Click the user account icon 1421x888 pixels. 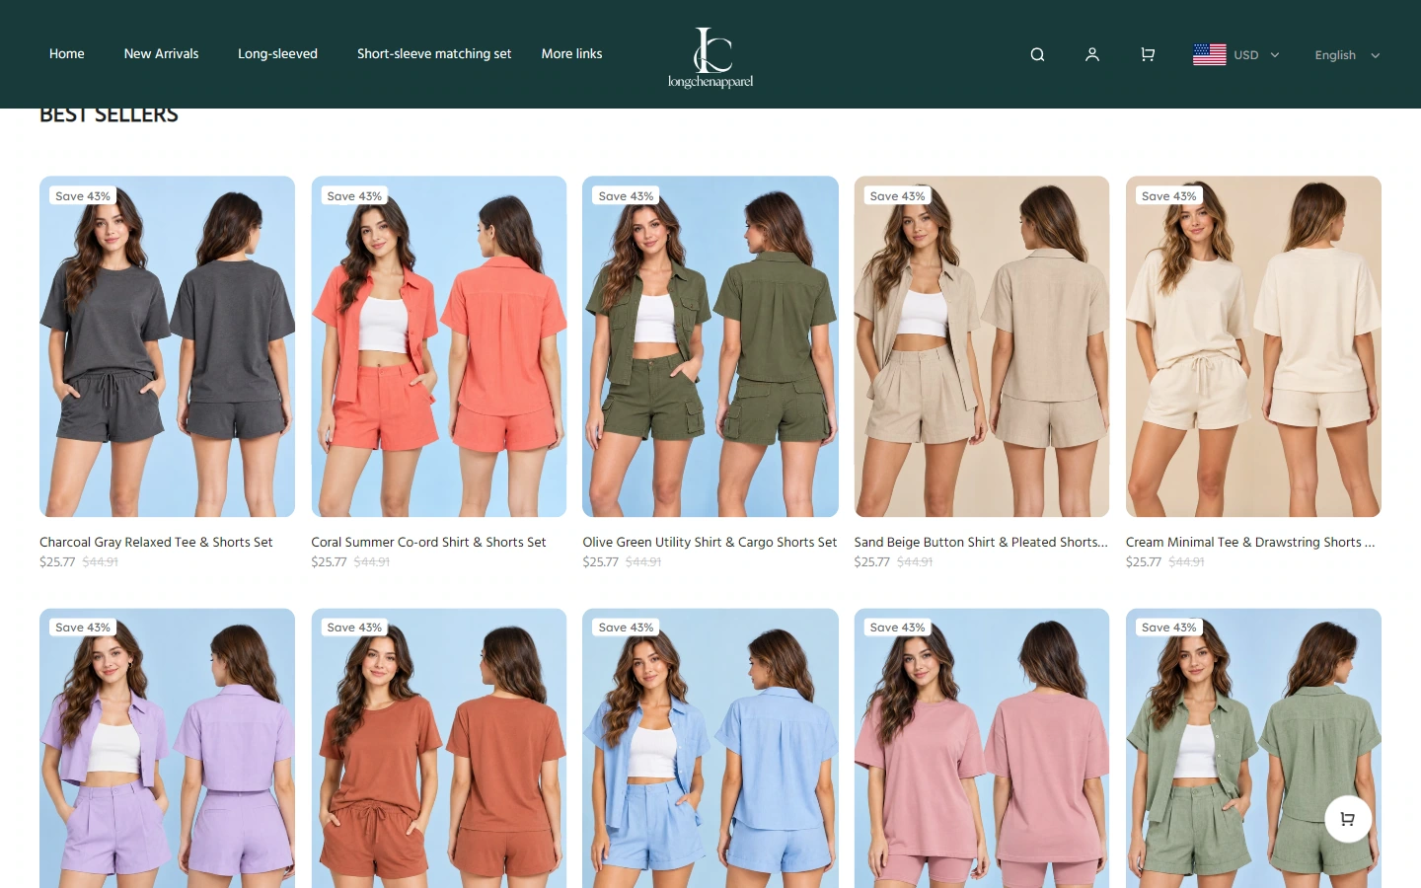pyautogui.click(x=1092, y=54)
